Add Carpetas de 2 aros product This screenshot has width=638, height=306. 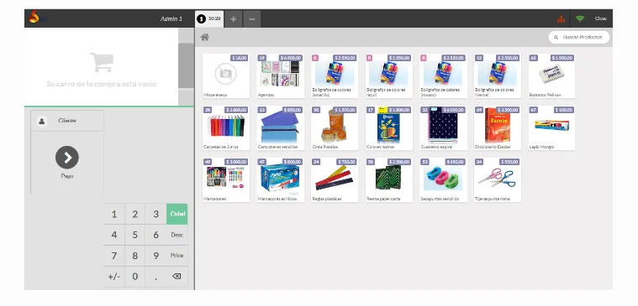(x=226, y=127)
